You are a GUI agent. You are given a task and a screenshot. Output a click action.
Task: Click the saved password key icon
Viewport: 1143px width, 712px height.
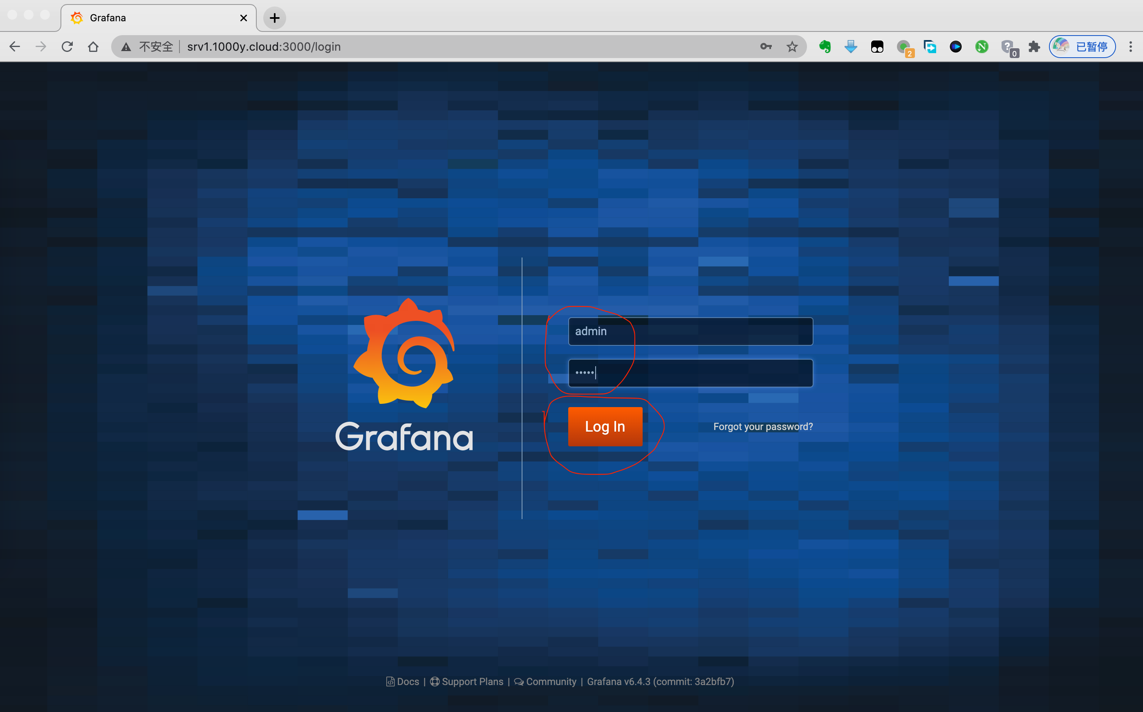(766, 47)
